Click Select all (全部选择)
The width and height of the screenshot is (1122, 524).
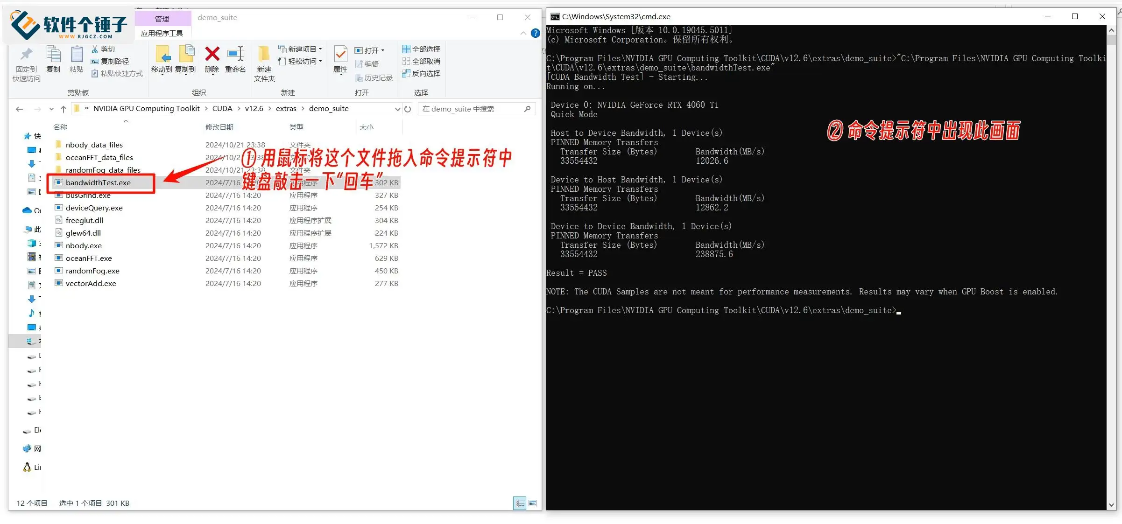(421, 49)
